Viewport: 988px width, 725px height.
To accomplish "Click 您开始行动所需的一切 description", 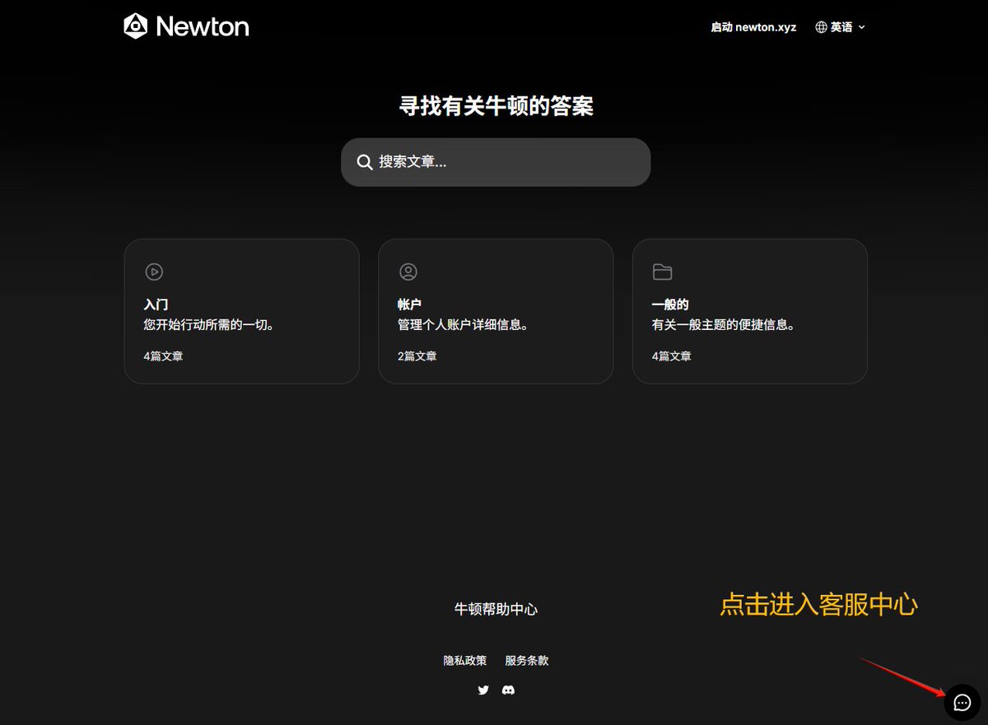I will [x=208, y=325].
